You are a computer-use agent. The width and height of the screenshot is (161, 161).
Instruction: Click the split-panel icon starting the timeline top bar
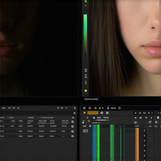84,108
